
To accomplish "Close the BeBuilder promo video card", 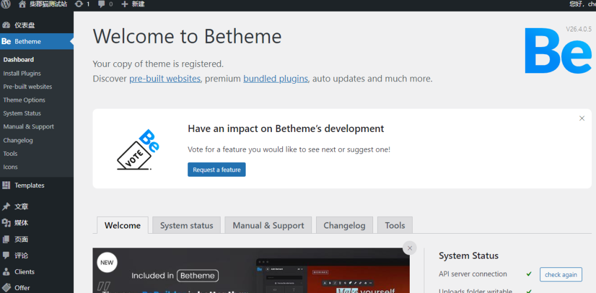I will 410,248.
